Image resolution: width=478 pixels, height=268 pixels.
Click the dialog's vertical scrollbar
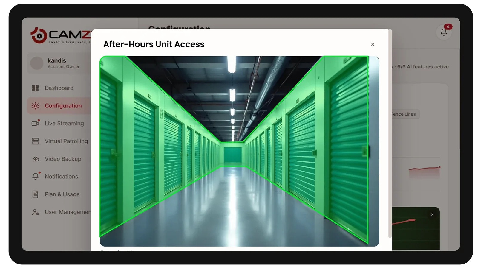pyautogui.click(x=390, y=133)
